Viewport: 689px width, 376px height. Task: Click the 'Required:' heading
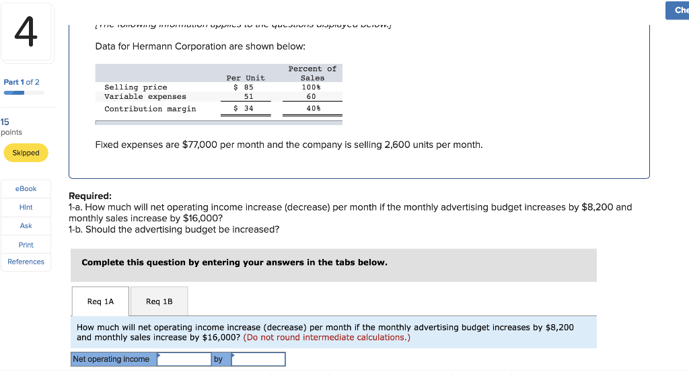(x=90, y=196)
